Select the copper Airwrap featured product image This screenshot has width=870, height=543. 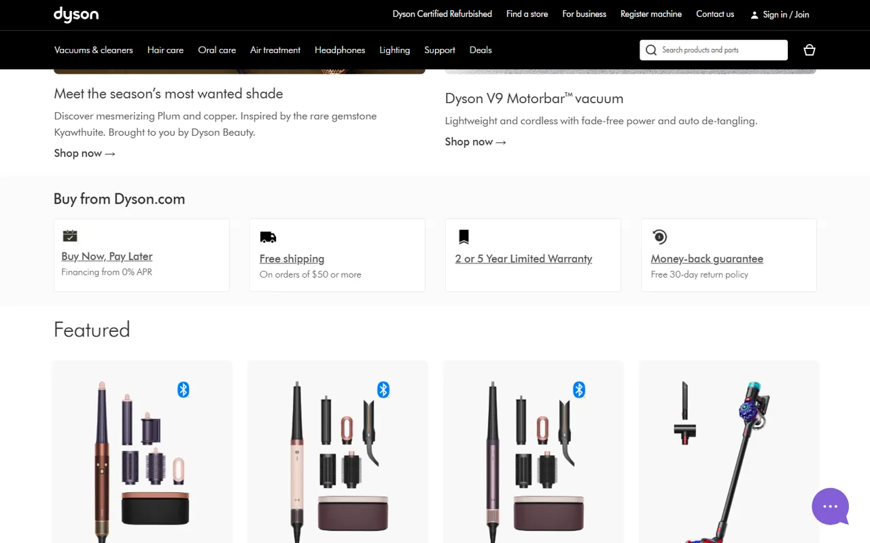click(142, 452)
